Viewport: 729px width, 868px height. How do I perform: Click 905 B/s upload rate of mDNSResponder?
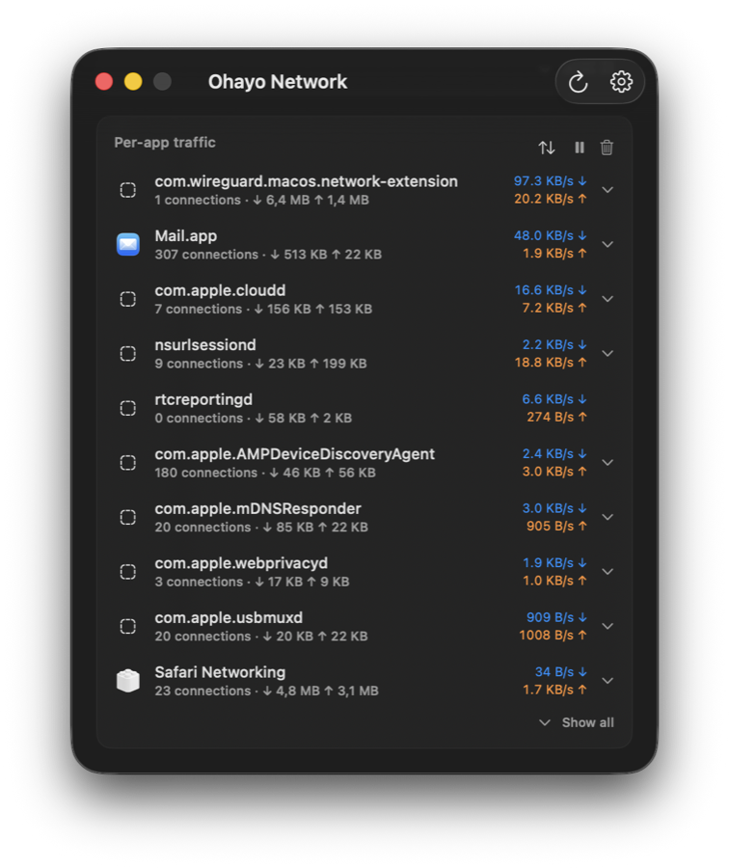point(556,526)
